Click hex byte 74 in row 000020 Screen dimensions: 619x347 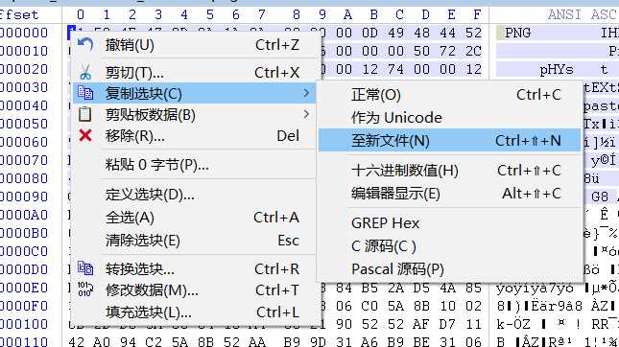click(395, 69)
